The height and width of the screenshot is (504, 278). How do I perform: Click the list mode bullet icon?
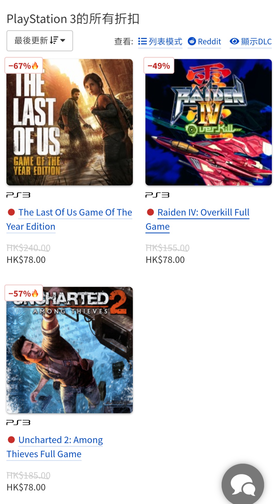tap(142, 41)
